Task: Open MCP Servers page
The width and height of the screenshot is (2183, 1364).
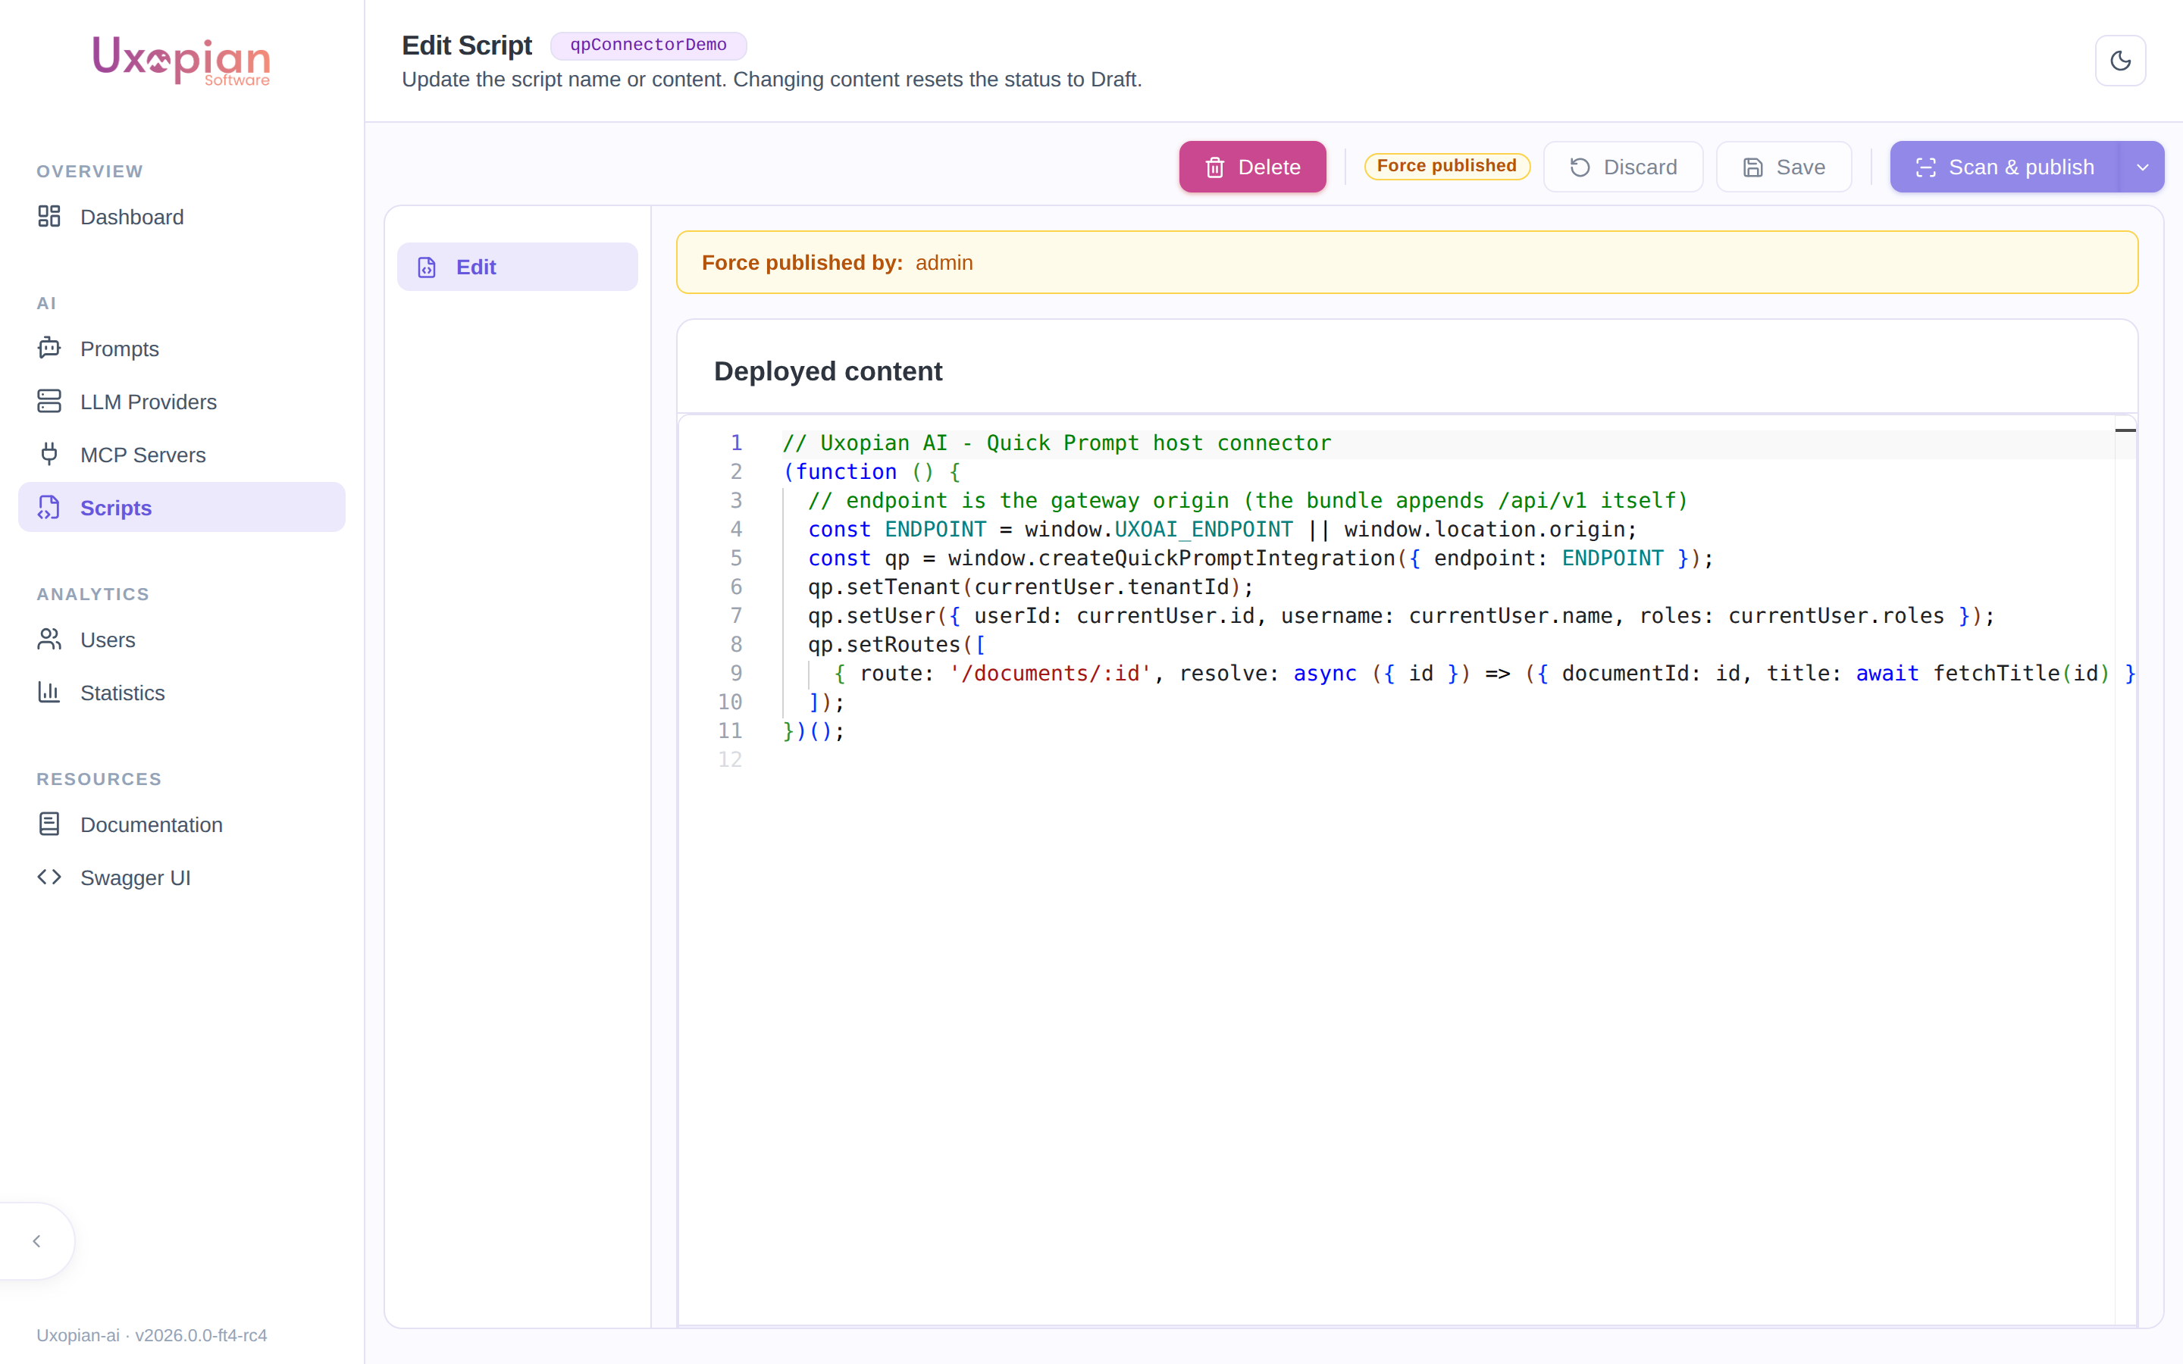Action: pyautogui.click(x=181, y=455)
